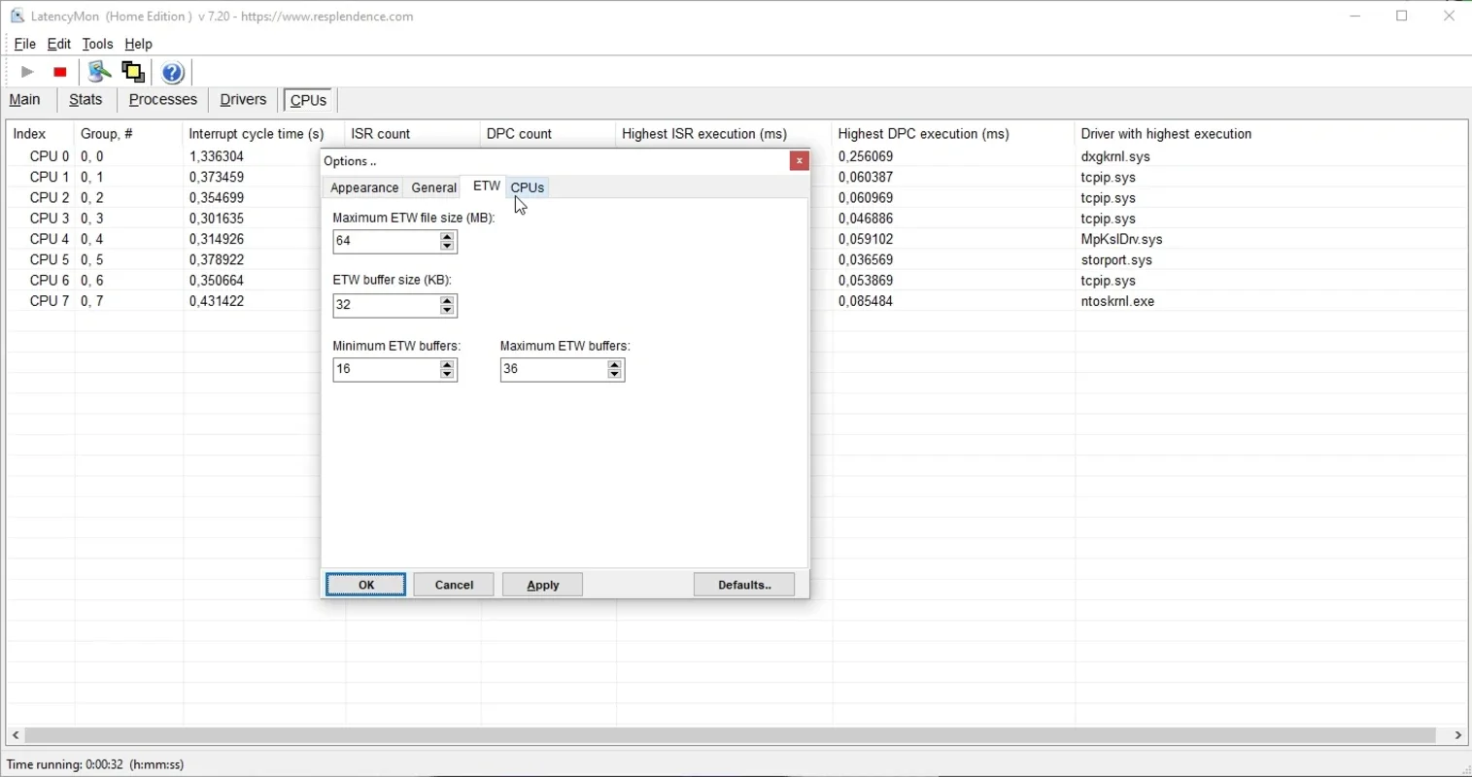The height and width of the screenshot is (777, 1472).
Task: Select the CPU 6 row
Action: pyautogui.click(x=736, y=281)
